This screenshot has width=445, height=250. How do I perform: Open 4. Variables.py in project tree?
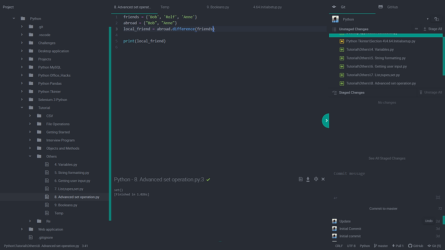pyautogui.click(x=66, y=164)
